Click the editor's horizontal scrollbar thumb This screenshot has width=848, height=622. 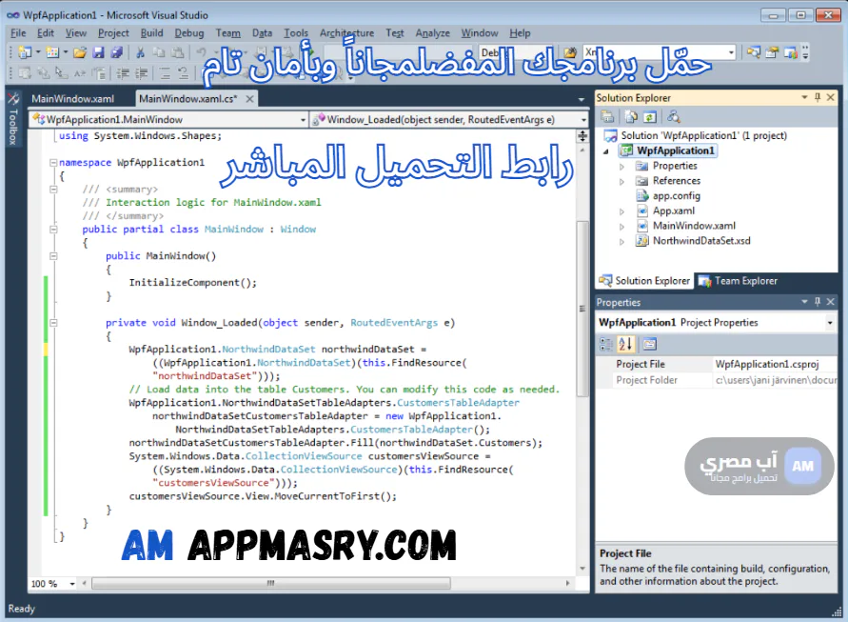click(x=271, y=583)
